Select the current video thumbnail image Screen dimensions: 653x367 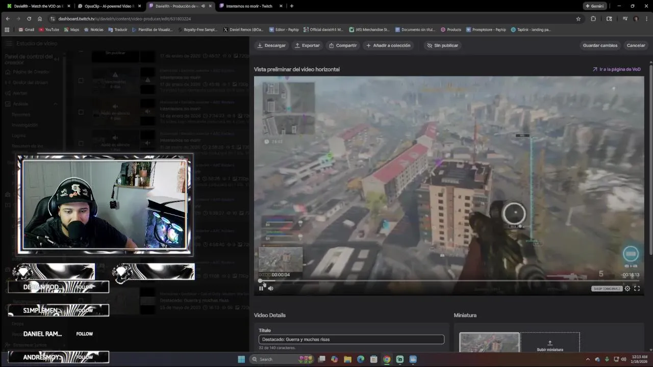(x=489, y=343)
